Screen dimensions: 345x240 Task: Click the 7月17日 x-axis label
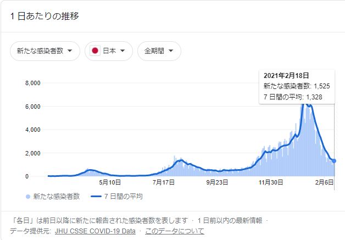(164, 182)
